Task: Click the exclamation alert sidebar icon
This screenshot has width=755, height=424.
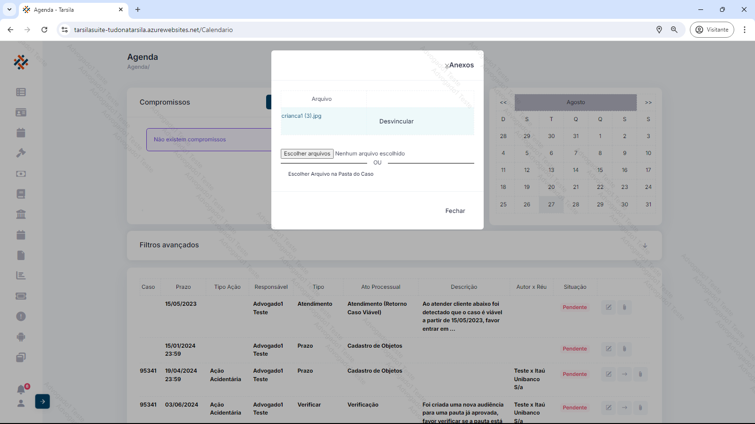Action: pos(21,317)
